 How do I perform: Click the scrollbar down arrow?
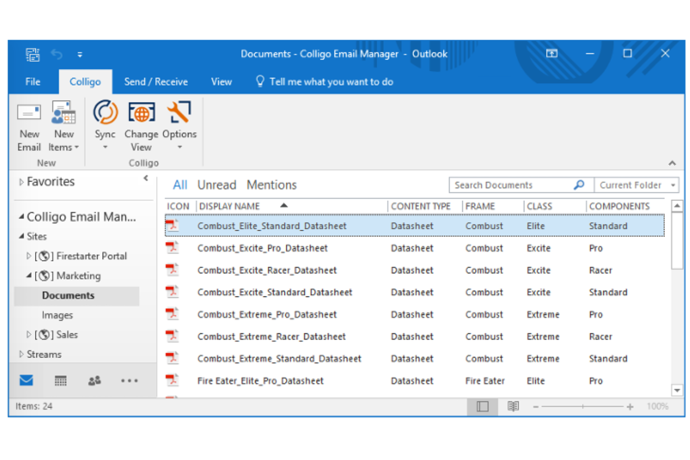[x=677, y=390]
